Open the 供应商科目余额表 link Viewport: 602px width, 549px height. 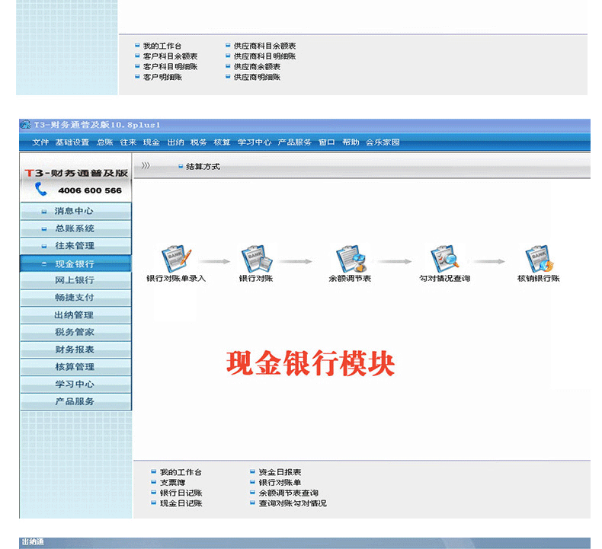265,46
